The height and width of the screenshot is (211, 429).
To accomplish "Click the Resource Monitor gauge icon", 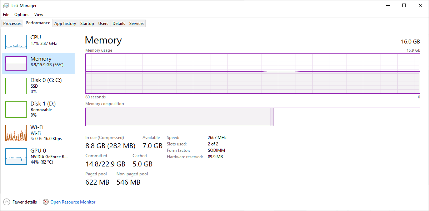I will 46,202.
